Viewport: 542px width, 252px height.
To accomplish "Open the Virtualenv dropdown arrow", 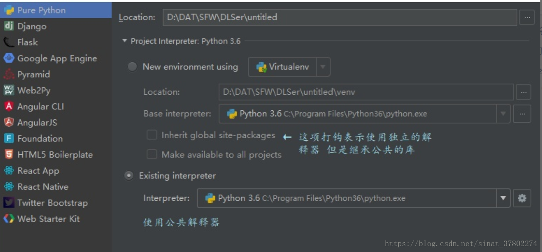I will tap(323, 67).
